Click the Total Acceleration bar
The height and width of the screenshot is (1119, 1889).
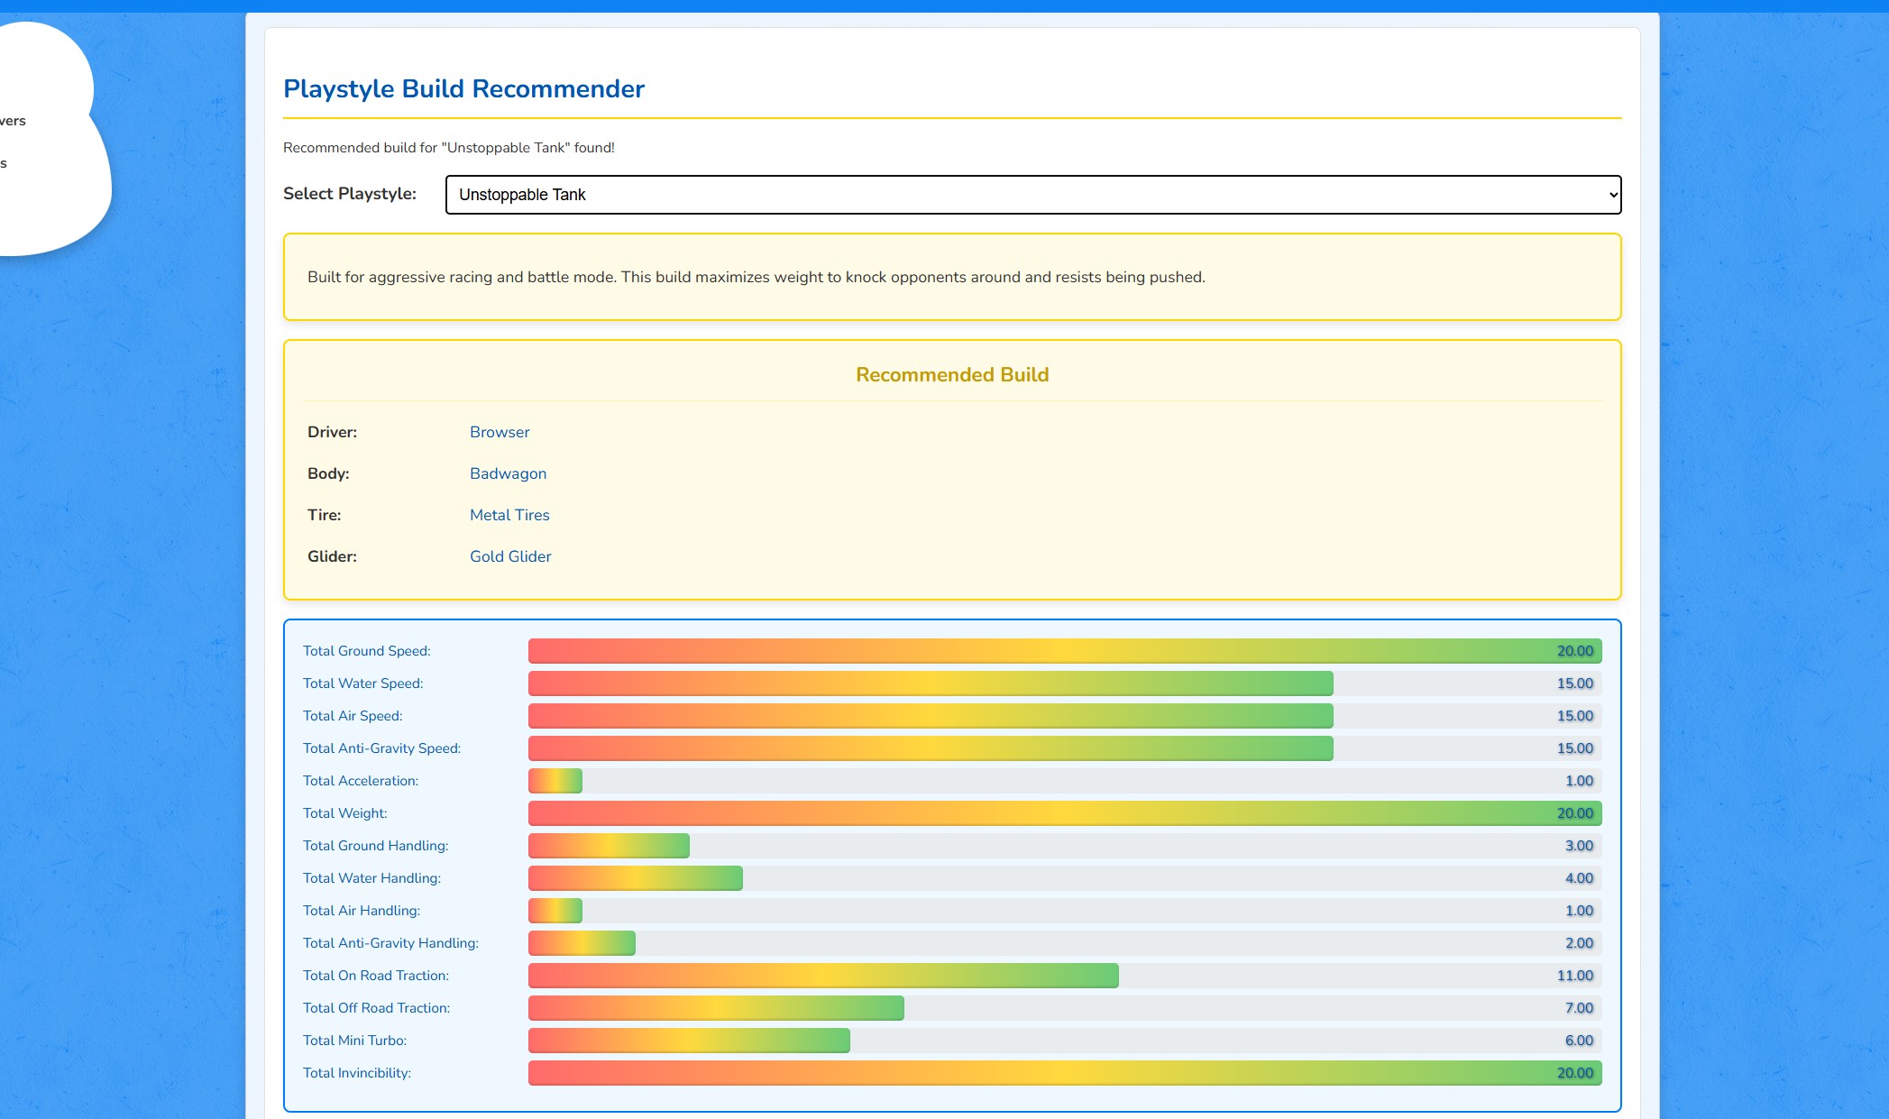(x=555, y=781)
